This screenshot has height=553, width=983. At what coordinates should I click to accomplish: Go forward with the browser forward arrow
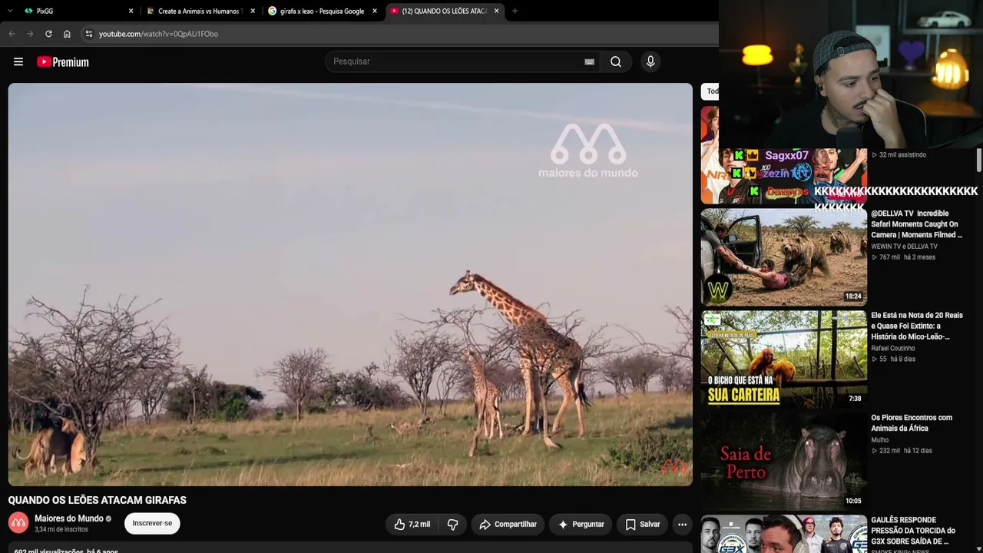30,34
